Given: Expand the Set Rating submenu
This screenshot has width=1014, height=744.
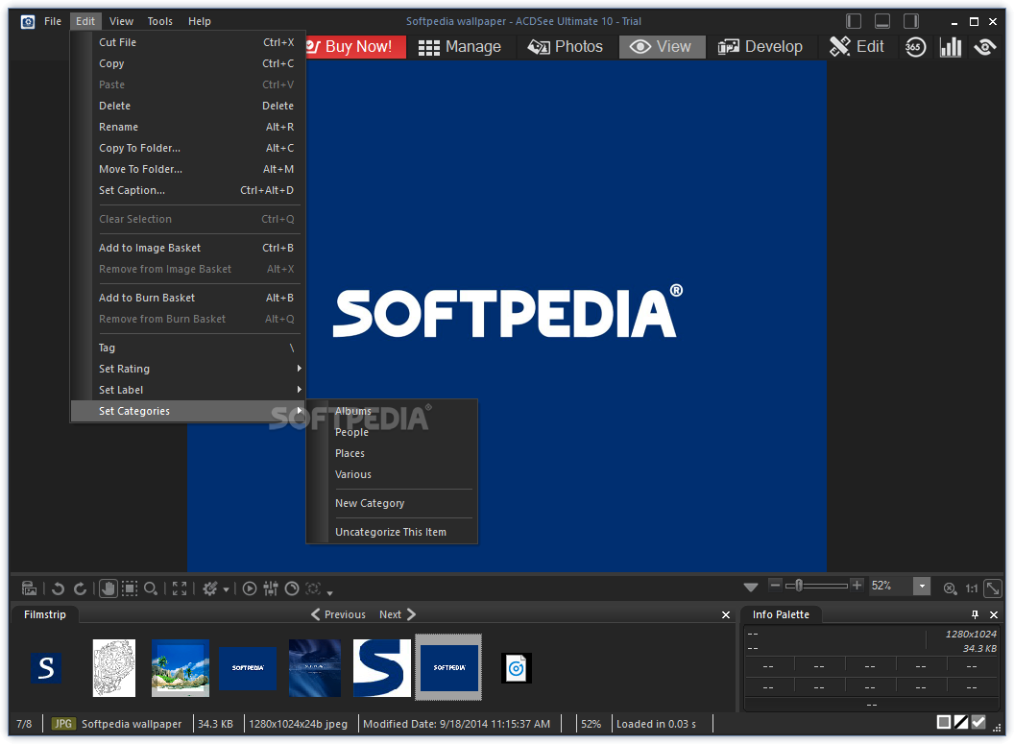Looking at the screenshot, I should point(187,369).
